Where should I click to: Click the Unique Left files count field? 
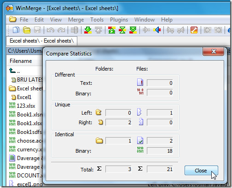[160, 113]
